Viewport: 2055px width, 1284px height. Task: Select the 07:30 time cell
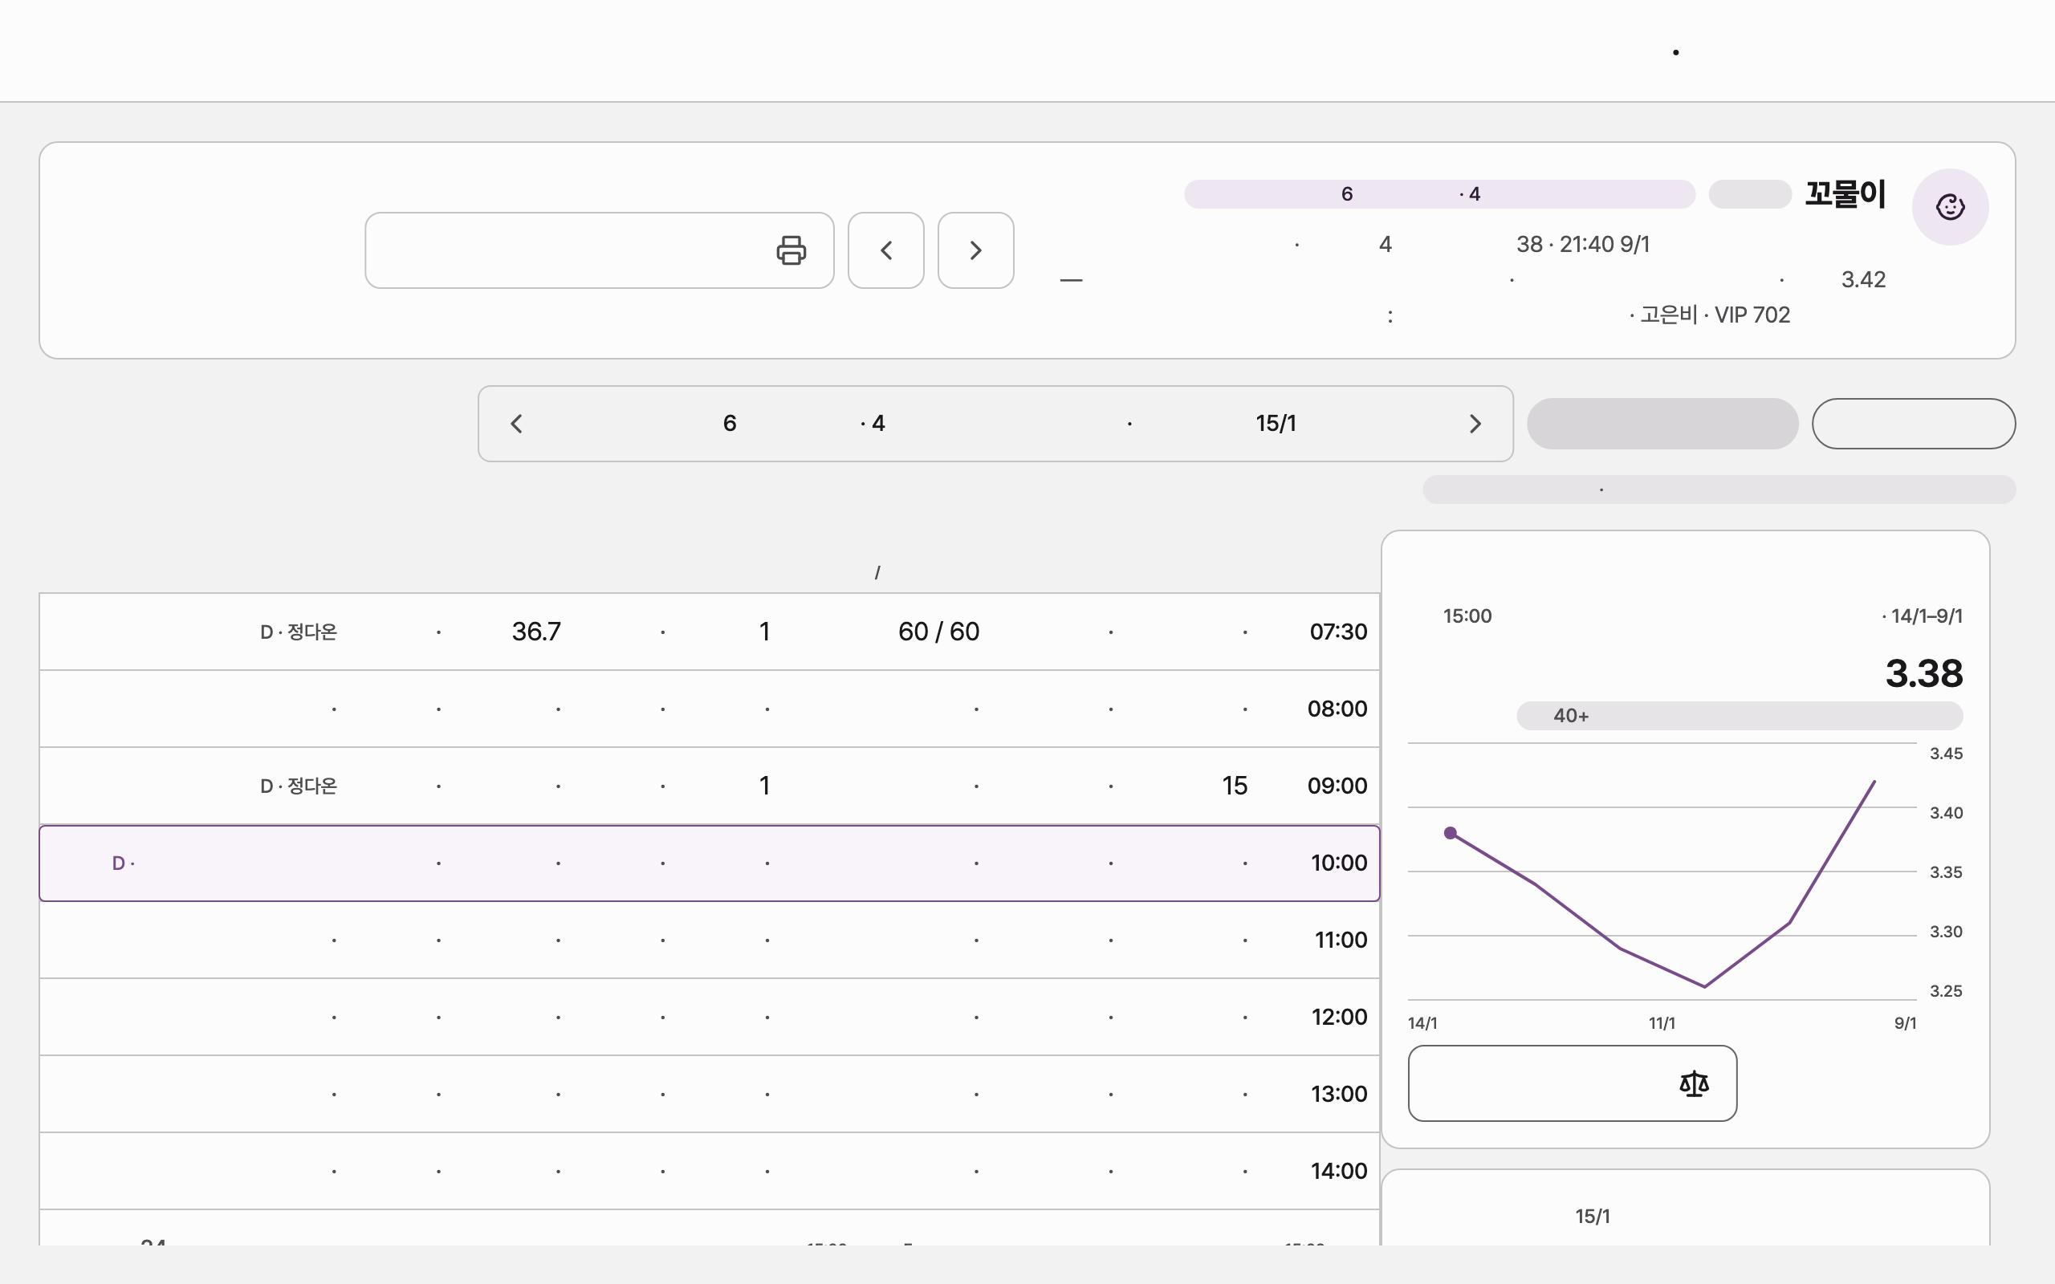coord(1337,632)
